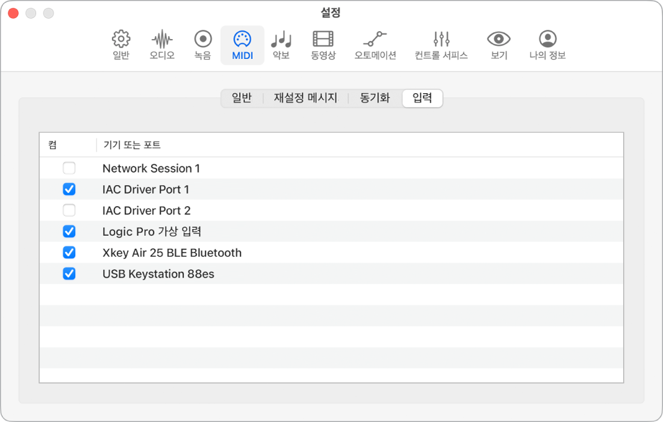
Task: Uncheck the USB Keystation 88es input
Action: [x=69, y=274]
